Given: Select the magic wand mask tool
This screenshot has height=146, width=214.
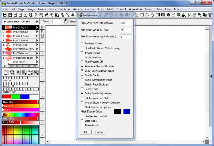Looking at the screenshot, I should [x=184, y=15].
